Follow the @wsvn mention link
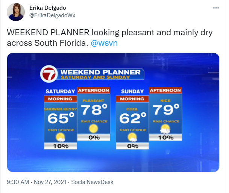Image resolution: width=229 pixels, height=193 pixels. click(104, 43)
